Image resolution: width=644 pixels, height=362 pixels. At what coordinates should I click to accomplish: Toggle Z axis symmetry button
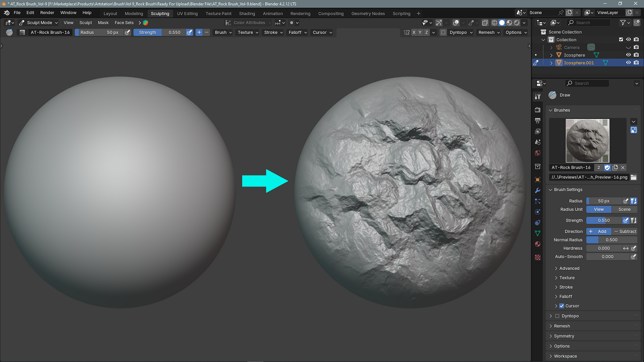[427, 33]
